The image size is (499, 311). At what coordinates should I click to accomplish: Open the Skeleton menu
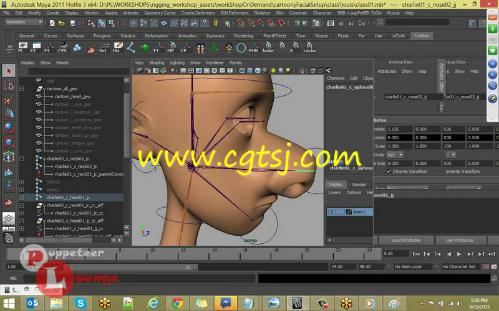click(262, 13)
